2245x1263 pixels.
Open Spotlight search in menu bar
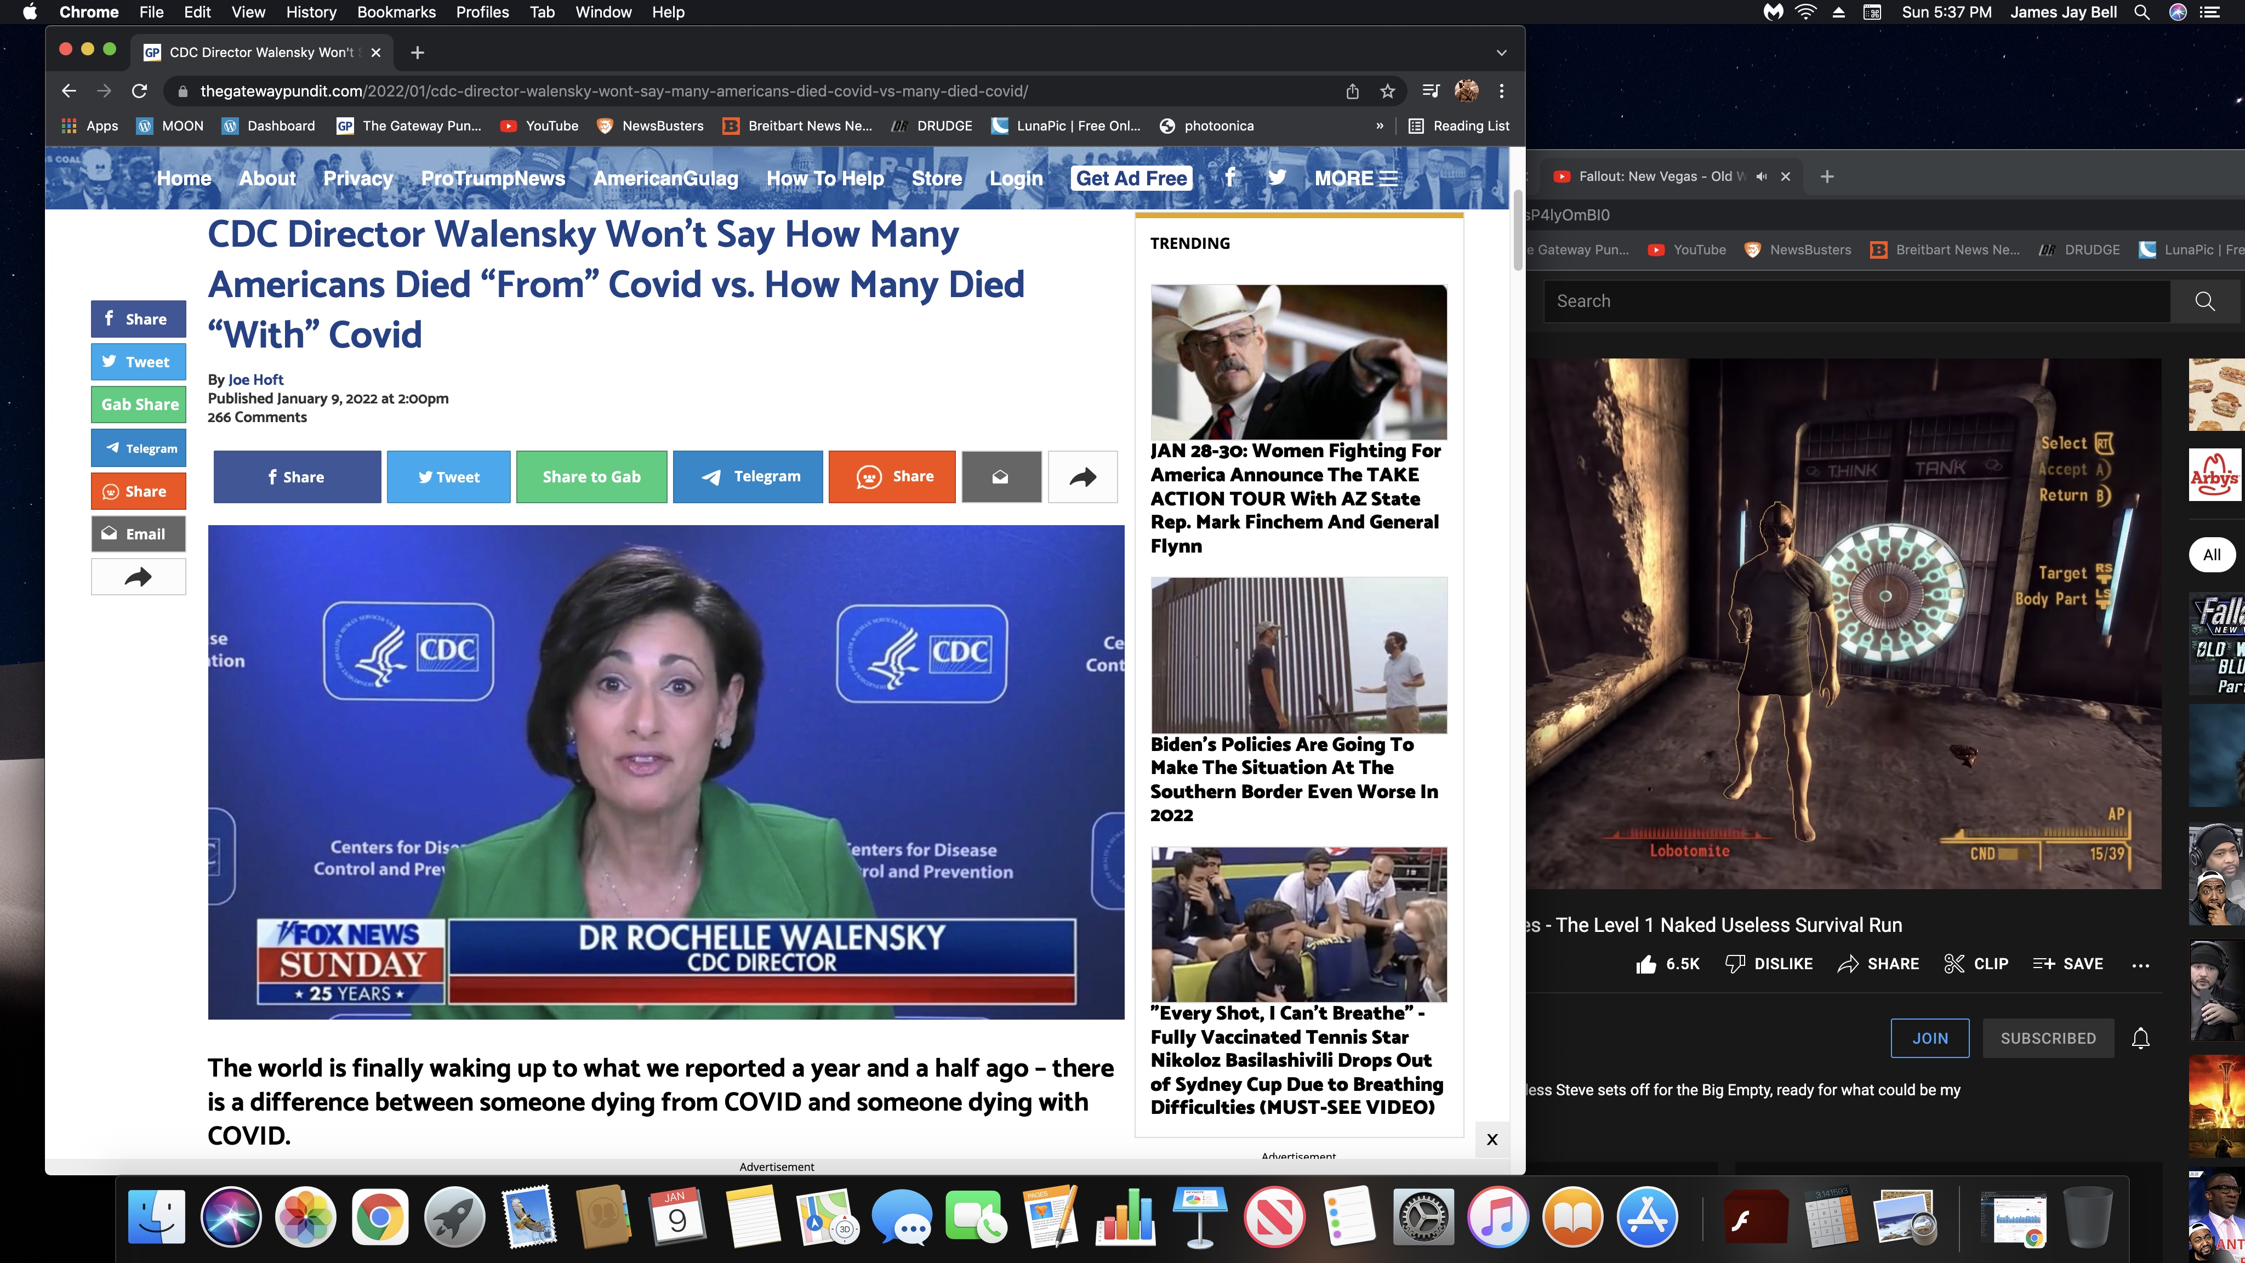(2141, 12)
